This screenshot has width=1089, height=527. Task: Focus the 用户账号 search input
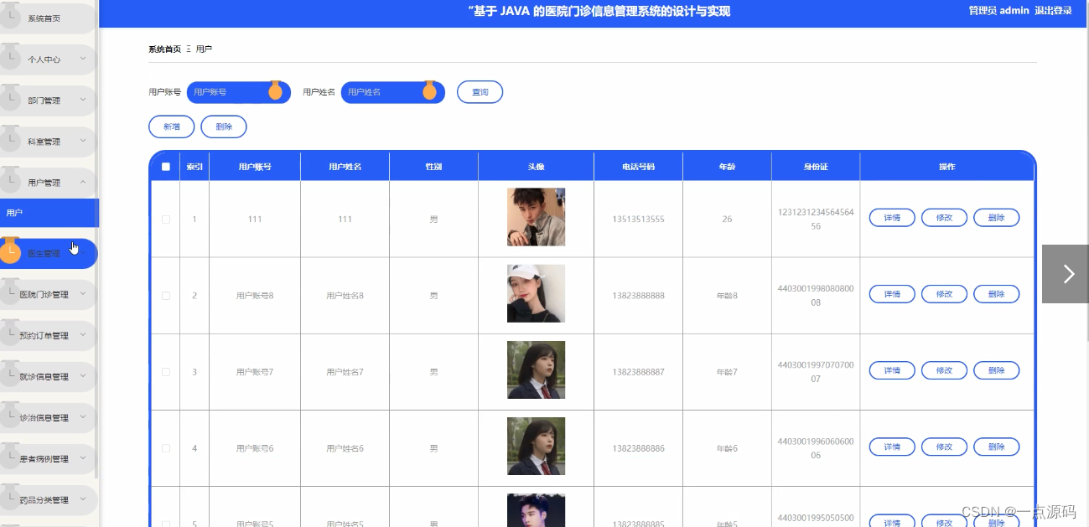coord(238,92)
